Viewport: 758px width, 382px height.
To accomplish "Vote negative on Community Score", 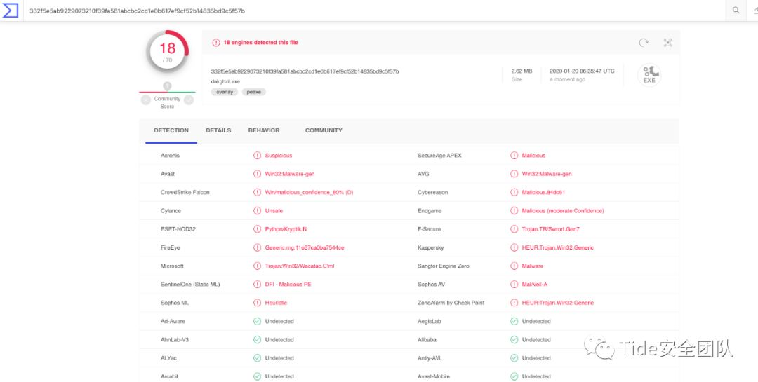I will [146, 100].
